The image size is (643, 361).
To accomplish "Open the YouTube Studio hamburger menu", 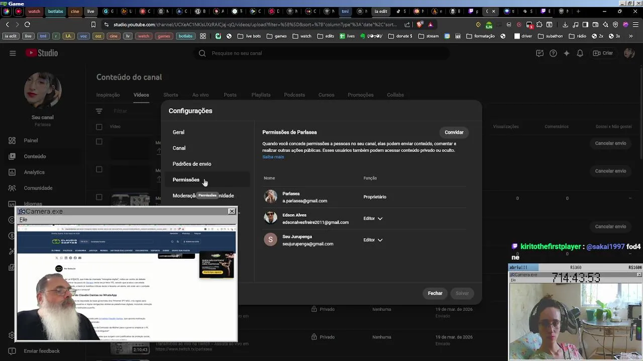I will click(x=13, y=53).
